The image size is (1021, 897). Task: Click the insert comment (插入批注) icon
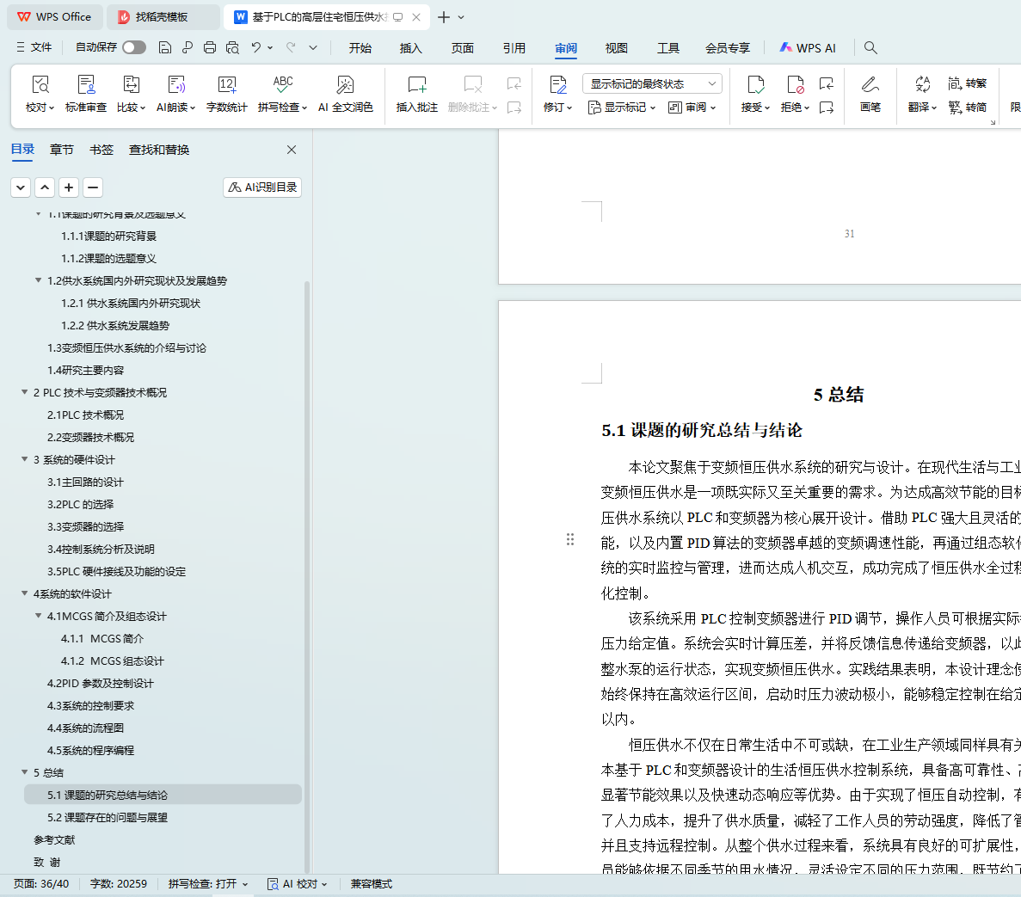point(416,85)
